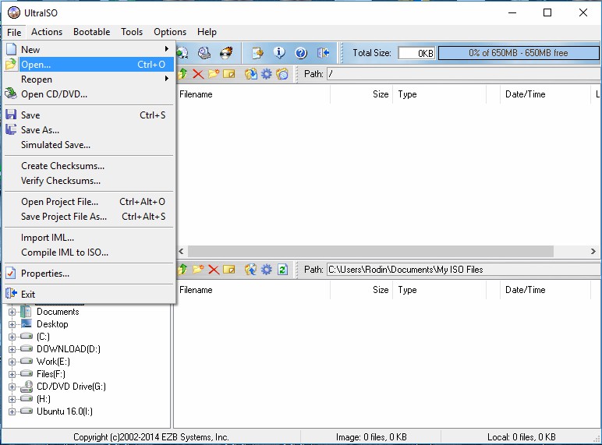Choose Open CD/DVD... menu entry

tap(89, 94)
